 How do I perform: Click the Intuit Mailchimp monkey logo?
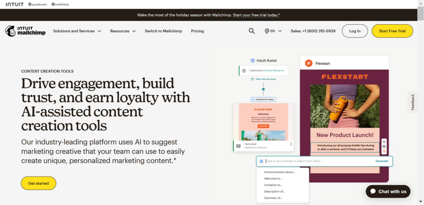(x=25, y=31)
